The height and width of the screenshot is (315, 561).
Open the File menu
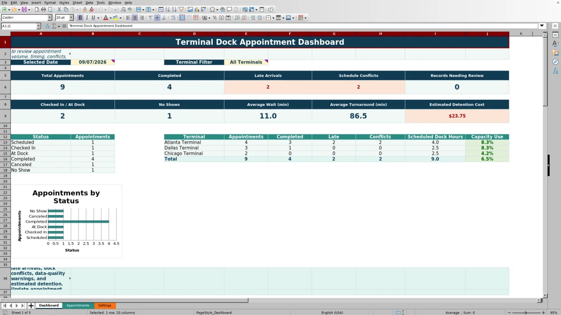[x=4, y=3]
